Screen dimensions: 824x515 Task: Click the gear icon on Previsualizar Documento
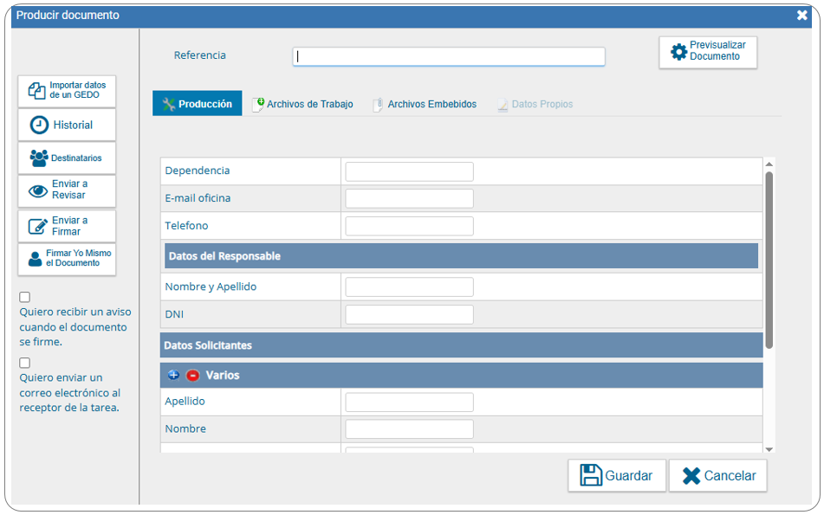[678, 51]
